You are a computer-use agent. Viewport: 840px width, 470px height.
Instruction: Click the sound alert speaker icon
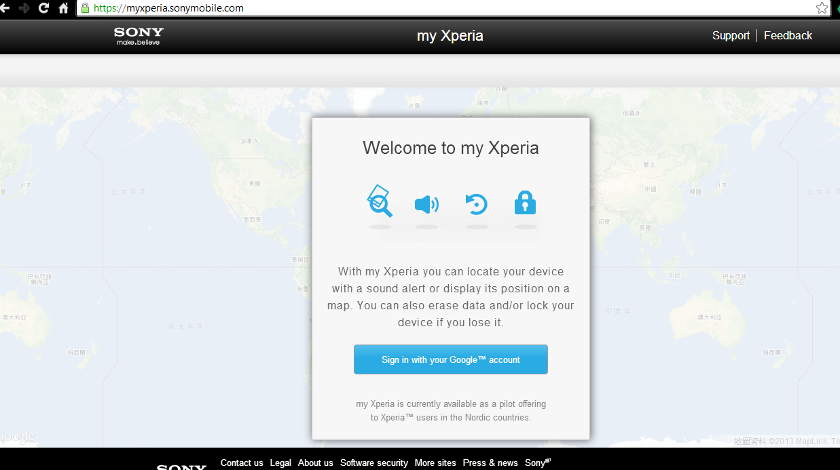tap(426, 204)
